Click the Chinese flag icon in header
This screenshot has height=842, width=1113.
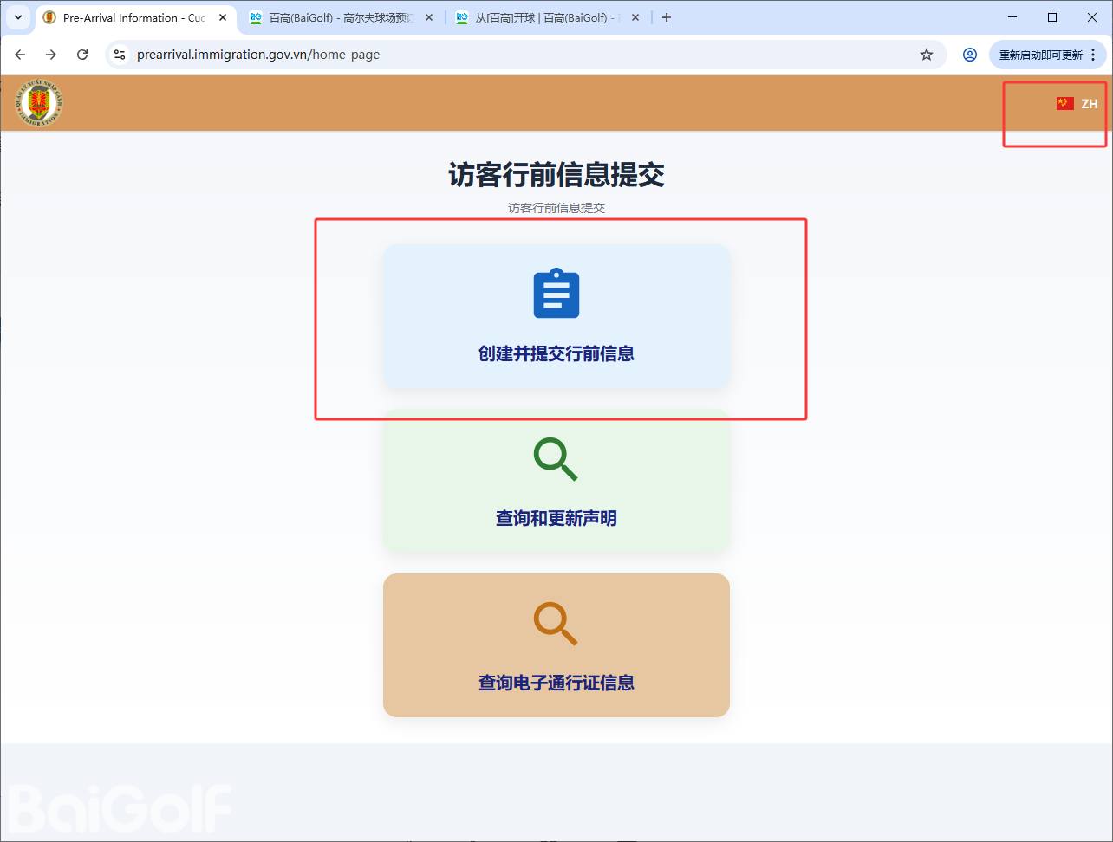click(x=1064, y=104)
